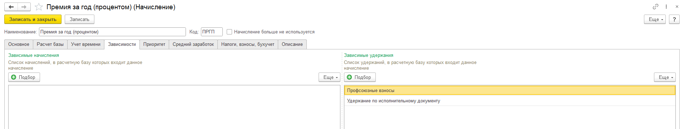Copy link with the chain icon
This screenshot has height=129, width=684.
coord(655,6)
